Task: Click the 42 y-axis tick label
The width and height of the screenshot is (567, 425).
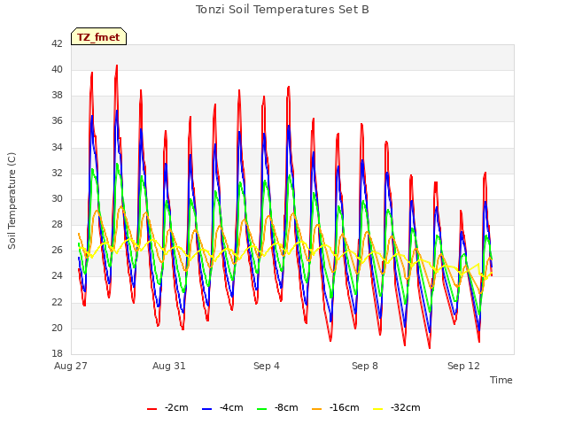Action: (x=57, y=43)
